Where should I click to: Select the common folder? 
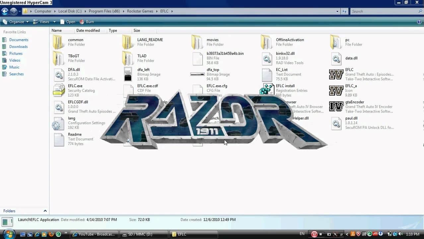(69, 42)
